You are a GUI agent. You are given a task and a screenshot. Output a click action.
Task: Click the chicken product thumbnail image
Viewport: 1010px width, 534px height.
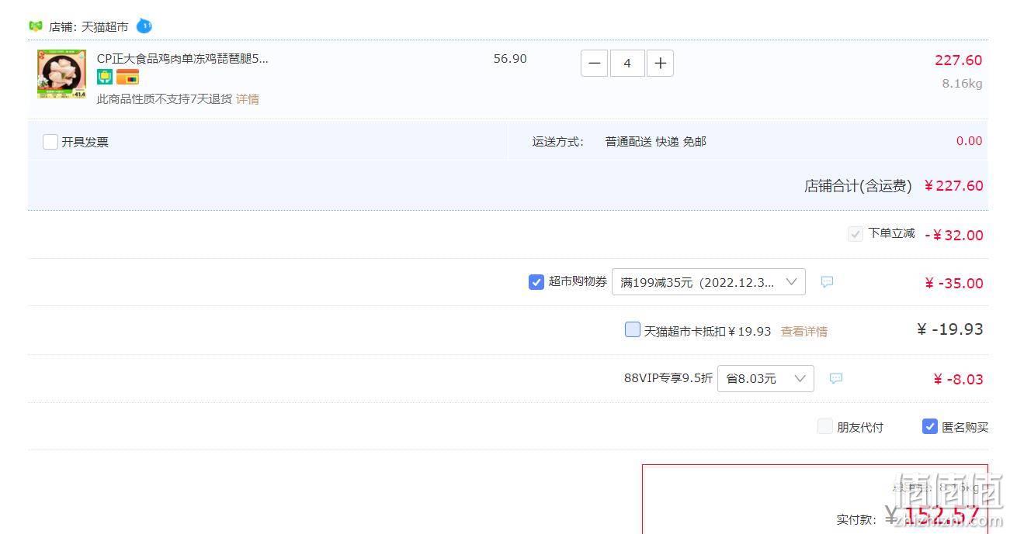tap(61, 74)
